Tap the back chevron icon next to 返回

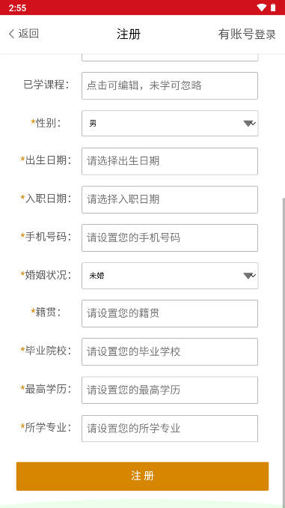[x=12, y=34]
